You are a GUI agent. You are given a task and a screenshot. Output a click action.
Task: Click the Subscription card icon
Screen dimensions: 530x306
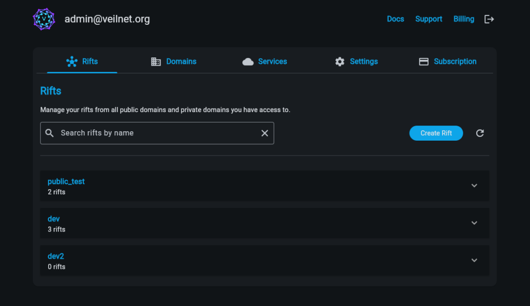[423, 62]
